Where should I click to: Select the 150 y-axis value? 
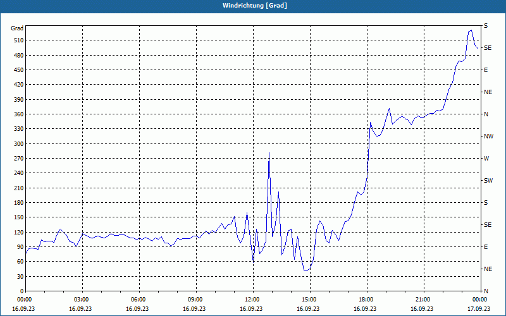18,217
